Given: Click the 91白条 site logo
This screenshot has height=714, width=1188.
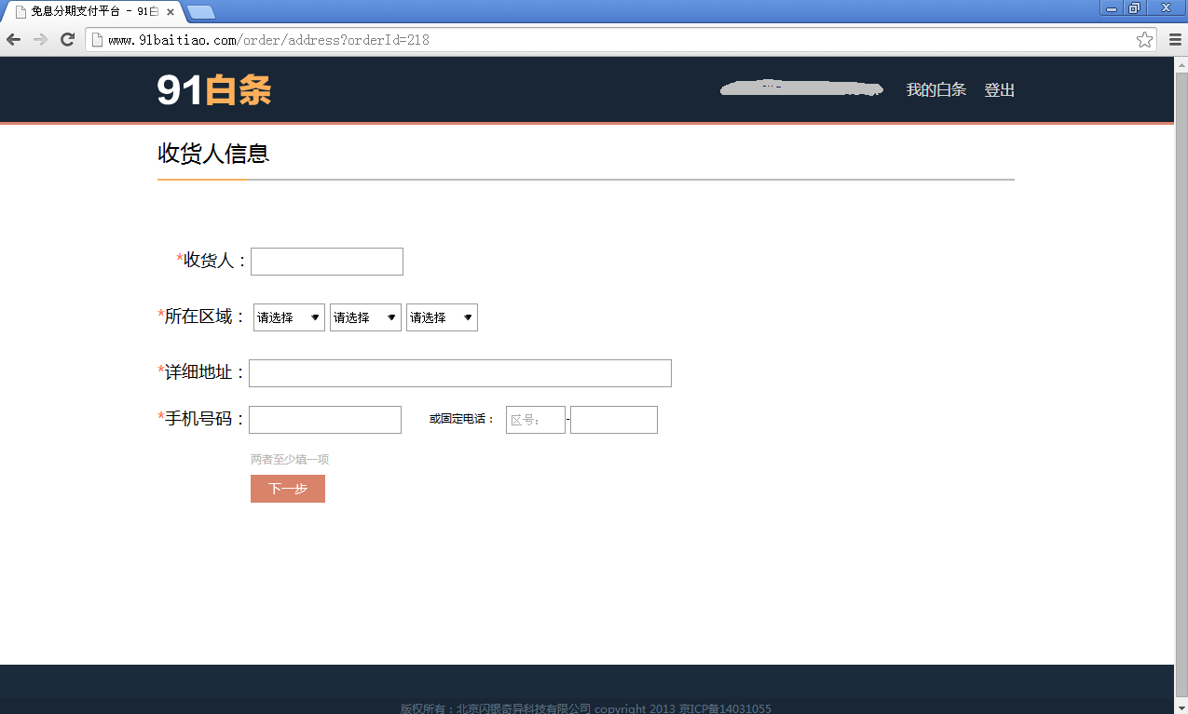Looking at the screenshot, I should pos(212,90).
